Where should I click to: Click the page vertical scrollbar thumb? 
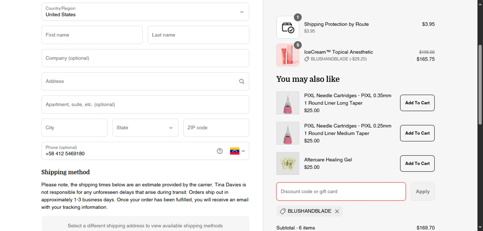click(480, 84)
